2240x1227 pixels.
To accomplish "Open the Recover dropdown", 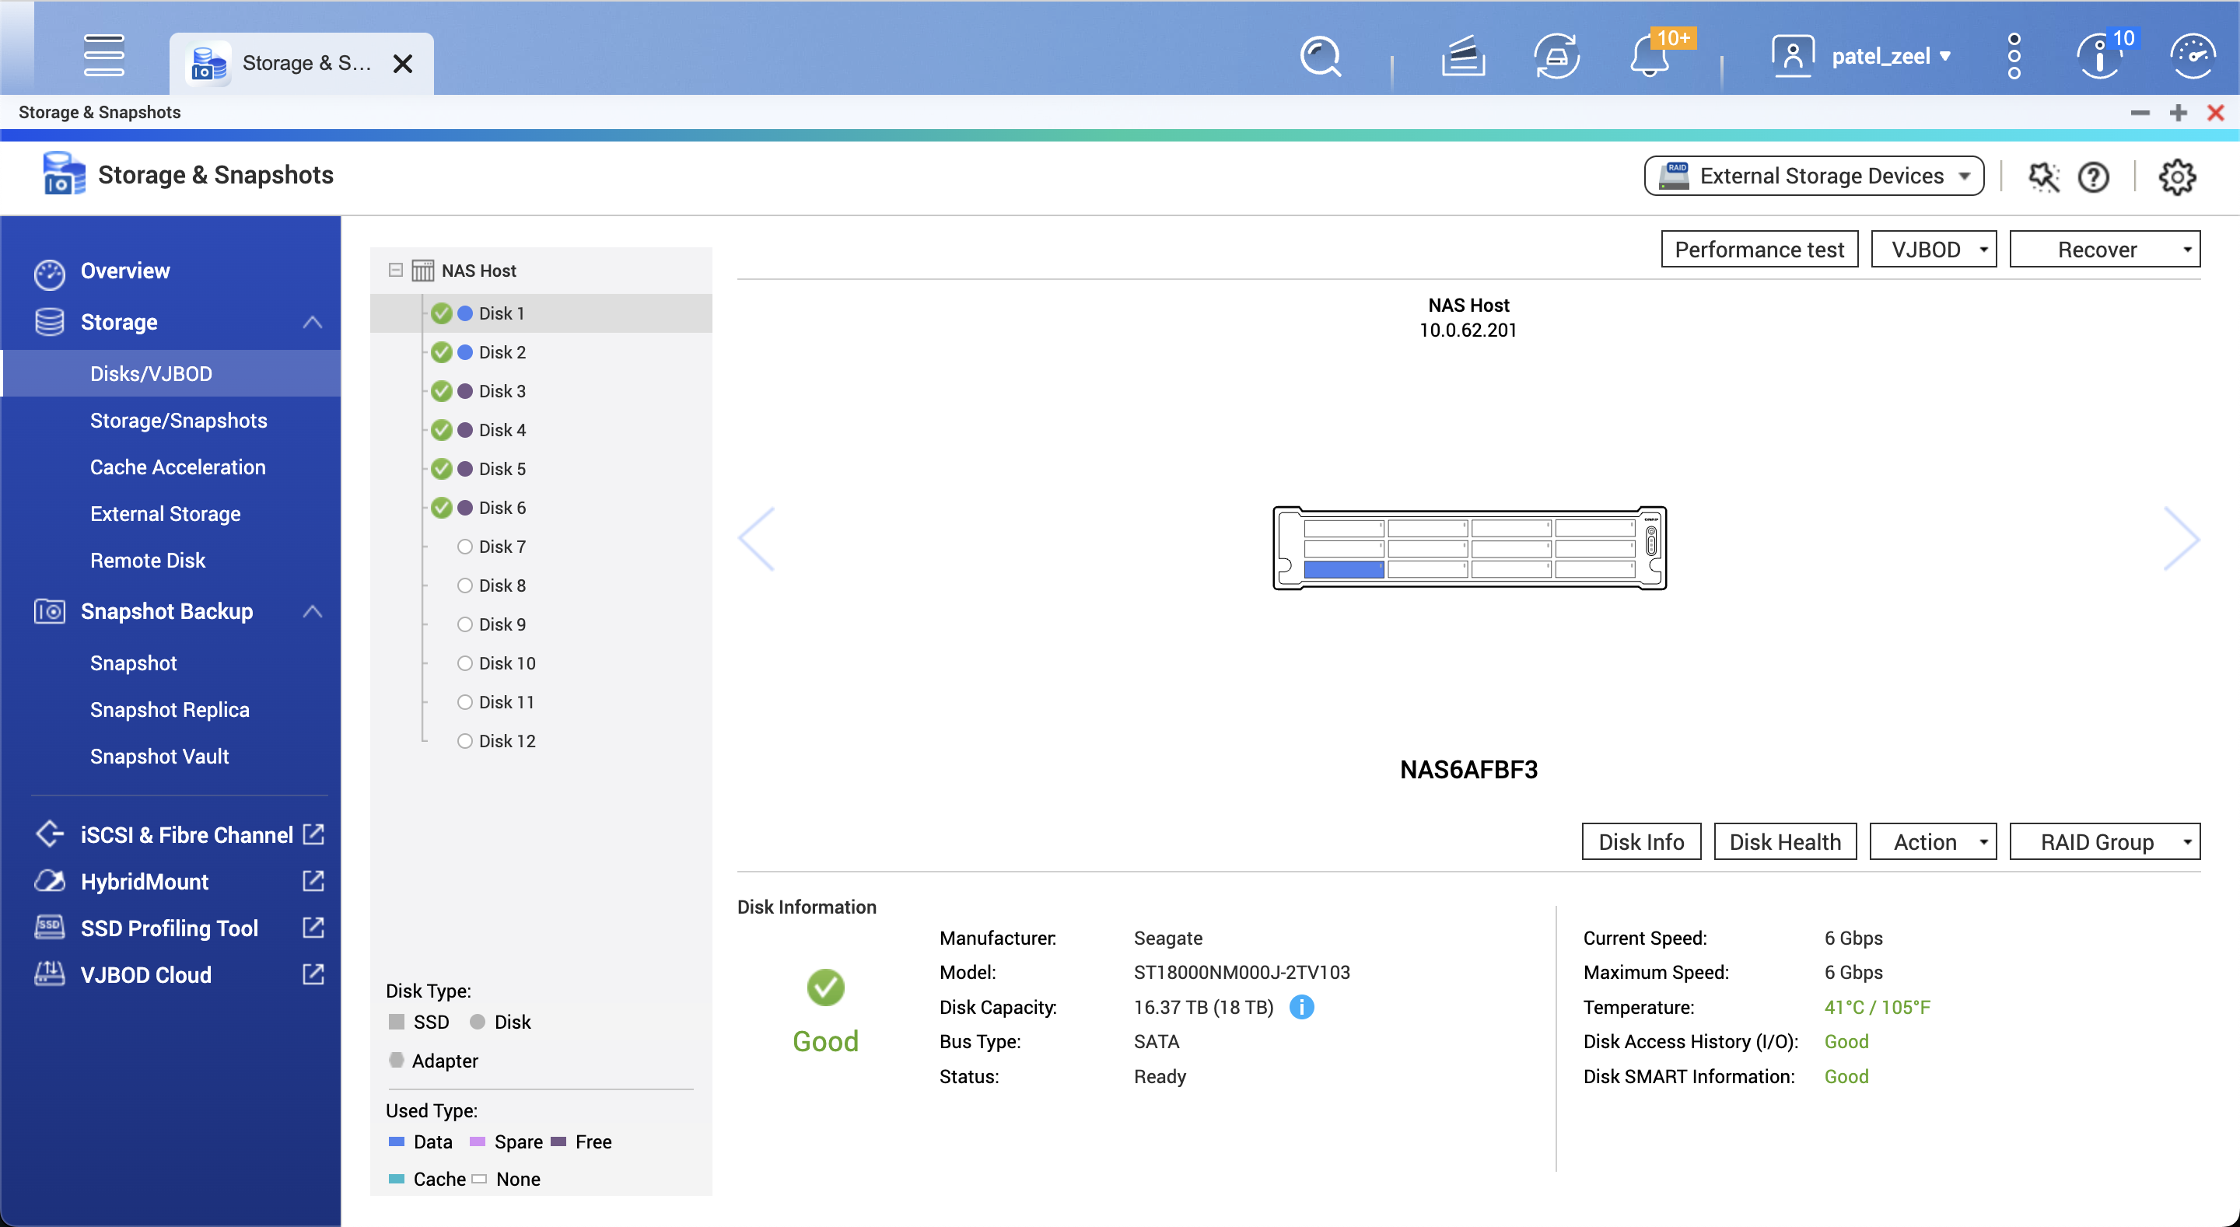I will [2105, 250].
